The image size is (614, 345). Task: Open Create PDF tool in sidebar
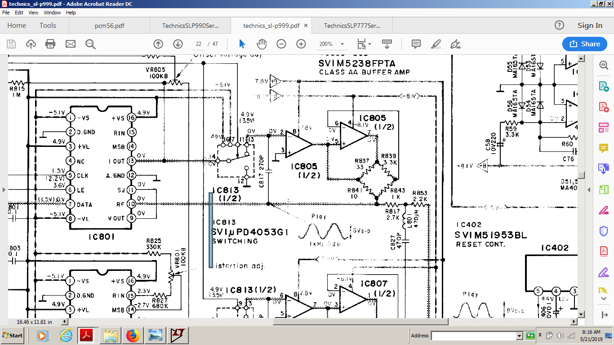click(603, 107)
